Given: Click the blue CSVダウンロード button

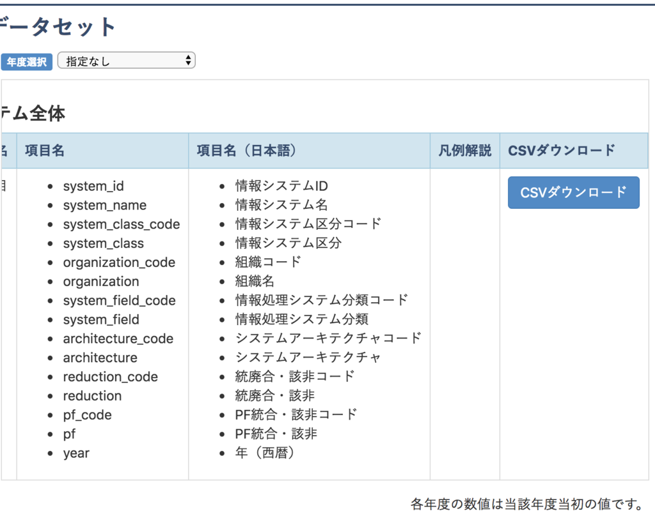Looking at the screenshot, I should [x=574, y=193].
